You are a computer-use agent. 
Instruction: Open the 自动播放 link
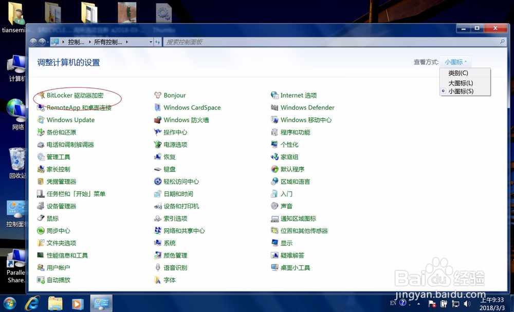pos(59,280)
